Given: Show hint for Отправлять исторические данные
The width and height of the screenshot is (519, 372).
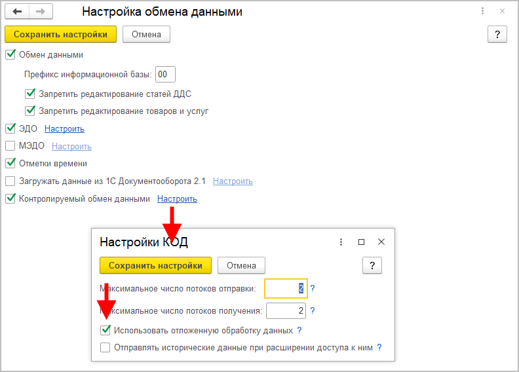Looking at the screenshot, I should (379, 348).
